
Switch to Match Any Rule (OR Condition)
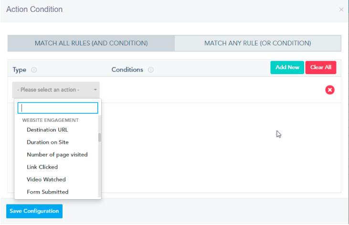pyautogui.click(x=258, y=43)
